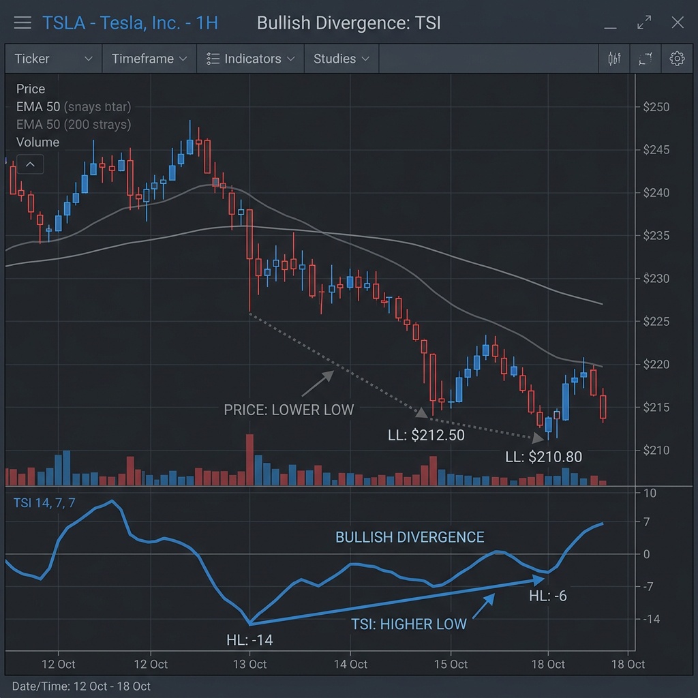
Task: Open the Ticker dropdown
Action: pyautogui.click(x=53, y=59)
